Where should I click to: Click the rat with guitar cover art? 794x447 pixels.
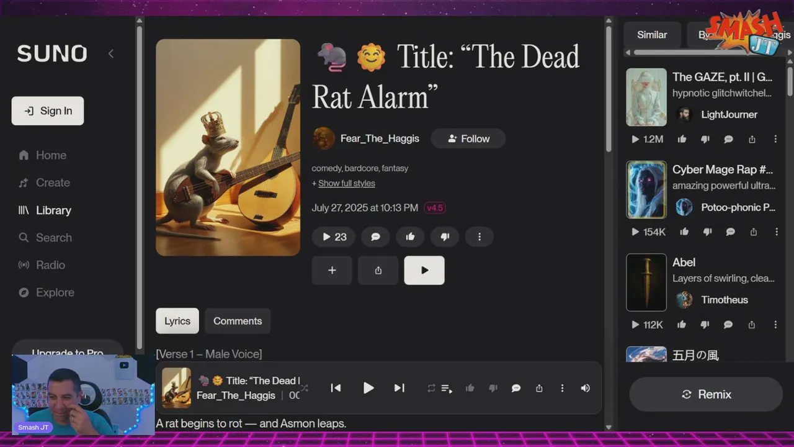click(x=228, y=148)
